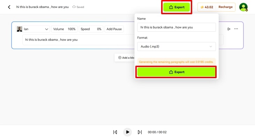This screenshot has width=255, height=139.
Task: Click the Saved cloud status indicator
Action: tap(78, 7)
